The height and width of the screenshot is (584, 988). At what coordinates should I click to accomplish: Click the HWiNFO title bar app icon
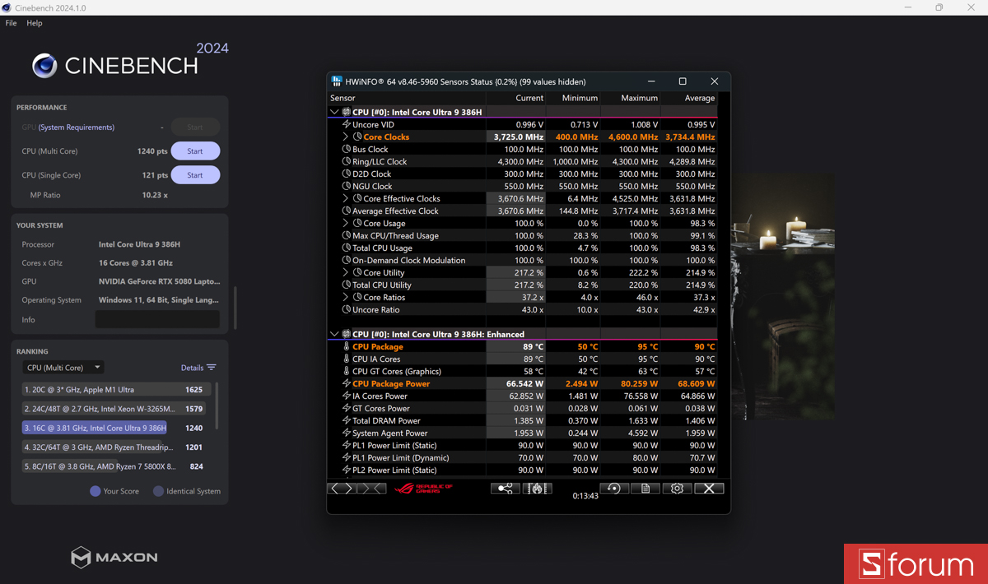(337, 81)
